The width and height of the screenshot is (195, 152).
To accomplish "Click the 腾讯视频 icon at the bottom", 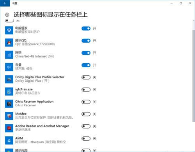I will click(9, 150).
